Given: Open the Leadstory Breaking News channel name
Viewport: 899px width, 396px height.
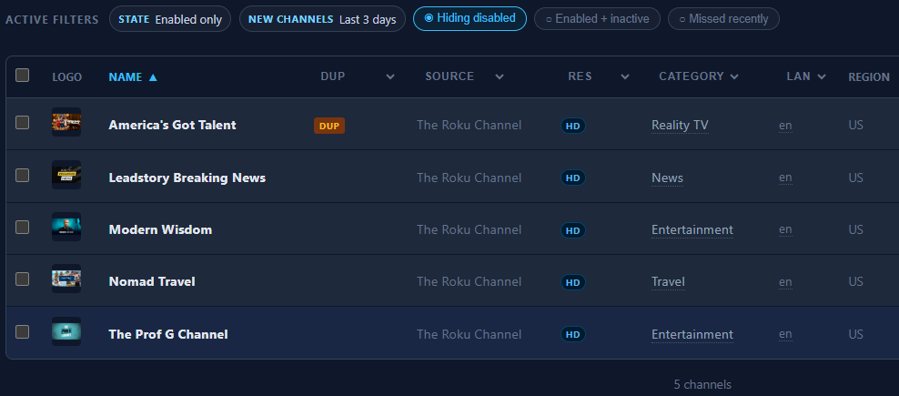Looking at the screenshot, I should 187,178.
